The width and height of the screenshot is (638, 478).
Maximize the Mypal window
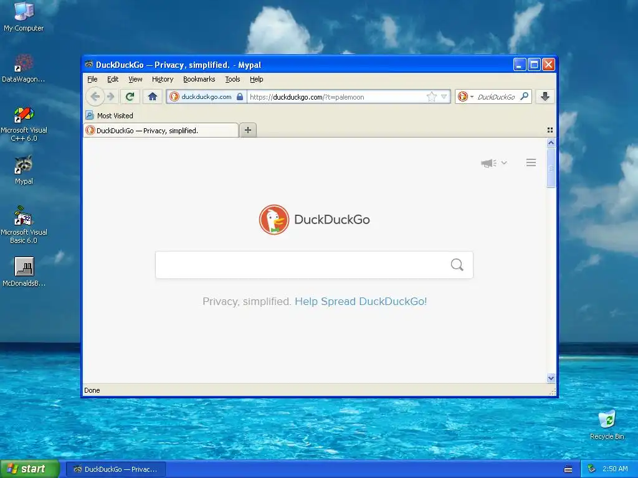[x=534, y=65]
